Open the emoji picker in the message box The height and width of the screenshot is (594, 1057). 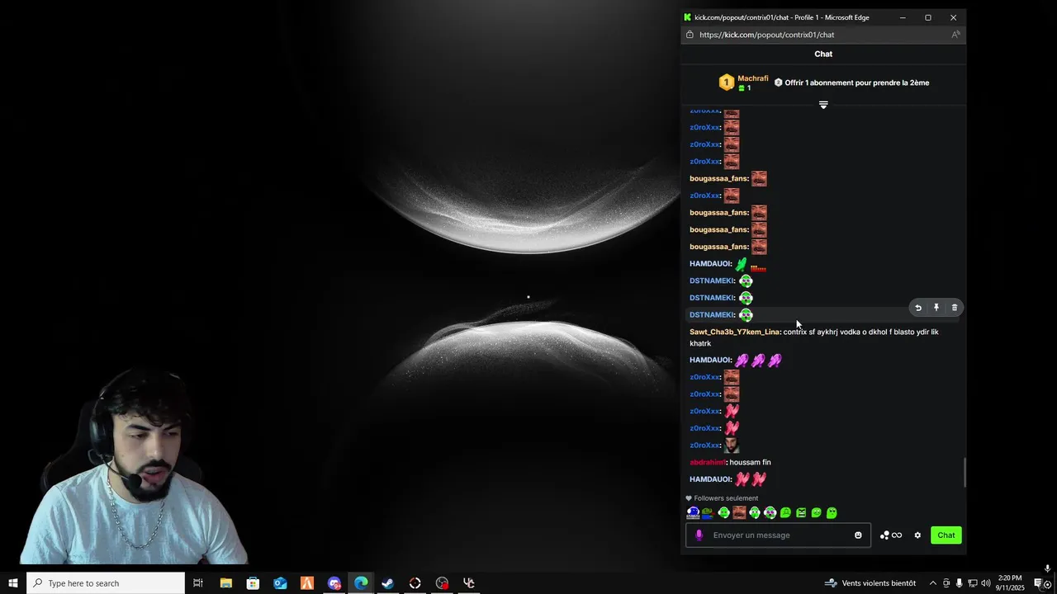pyautogui.click(x=858, y=535)
